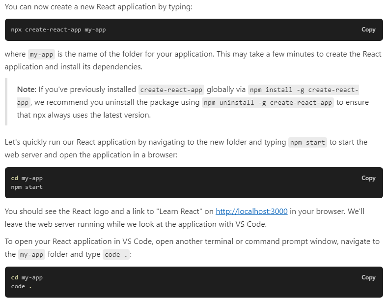Click the bold Note label

pyautogui.click(x=27, y=90)
